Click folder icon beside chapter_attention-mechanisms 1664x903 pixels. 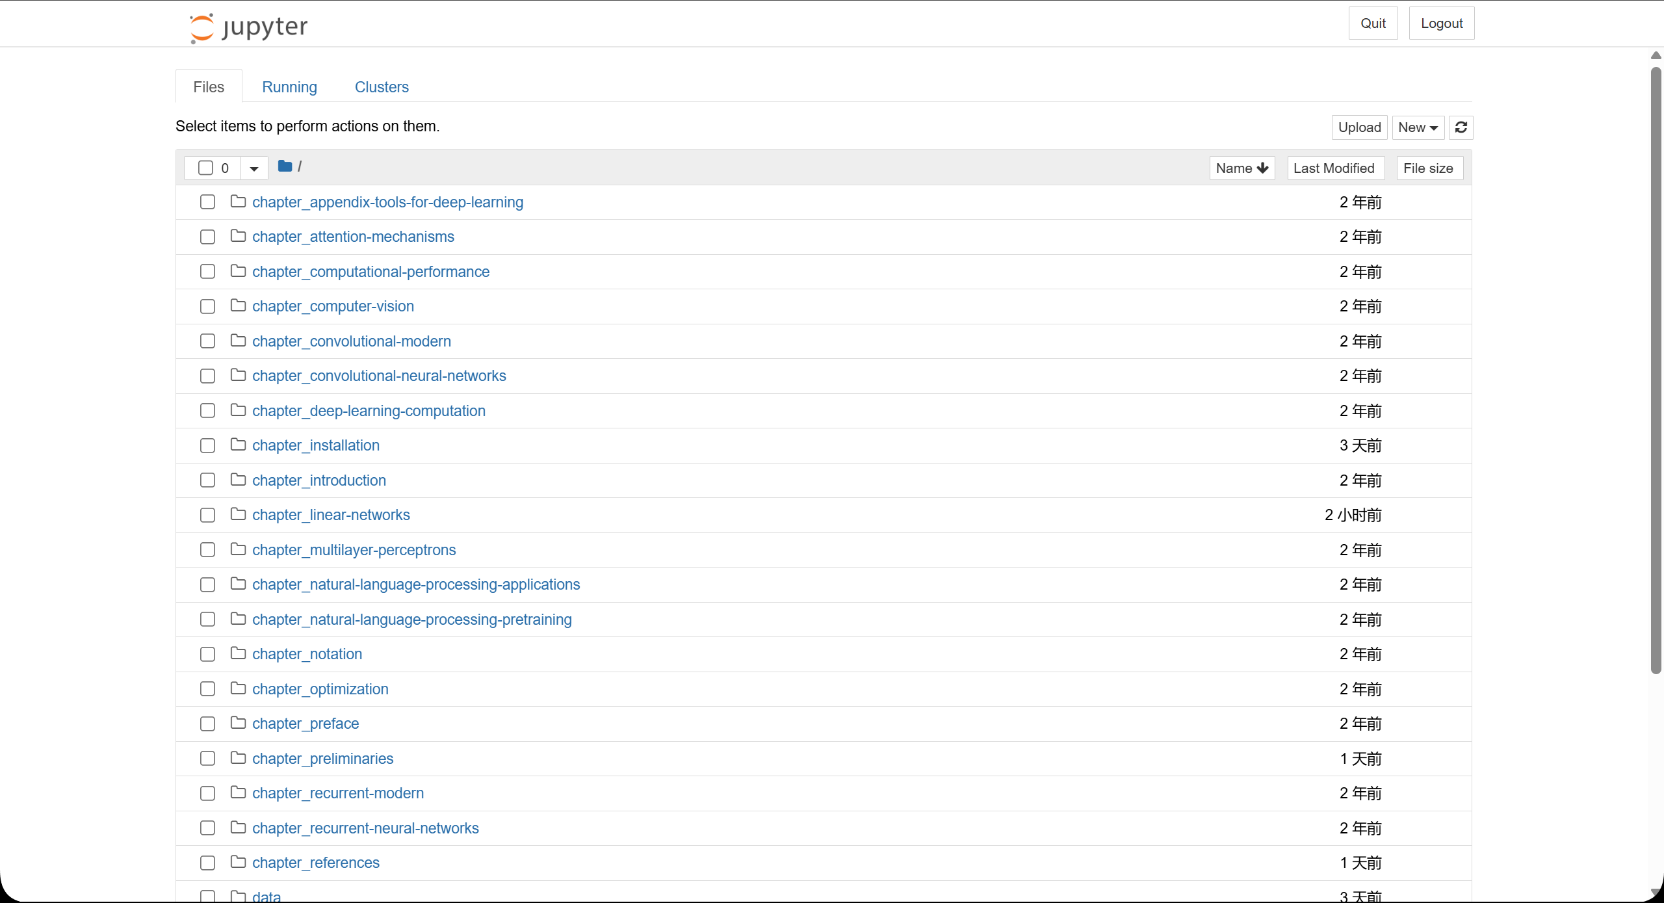[x=238, y=236]
